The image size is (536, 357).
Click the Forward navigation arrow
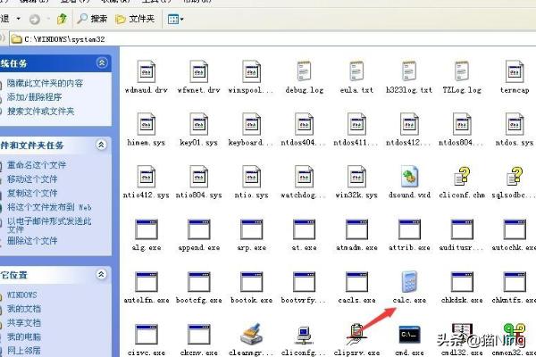click(34, 19)
